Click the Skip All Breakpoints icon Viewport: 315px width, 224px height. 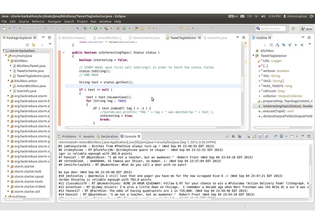(77, 29)
